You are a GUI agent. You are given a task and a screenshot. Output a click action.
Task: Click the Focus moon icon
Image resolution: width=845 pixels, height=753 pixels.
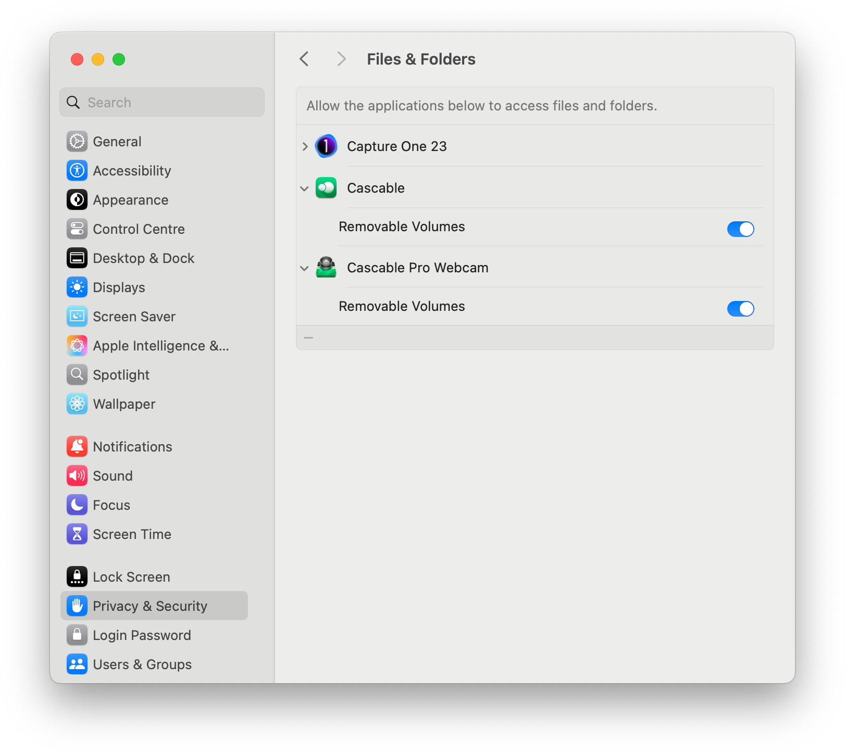(x=77, y=505)
